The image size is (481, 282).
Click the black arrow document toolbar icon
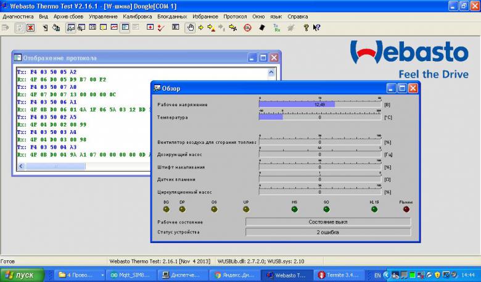click(45, 28)
